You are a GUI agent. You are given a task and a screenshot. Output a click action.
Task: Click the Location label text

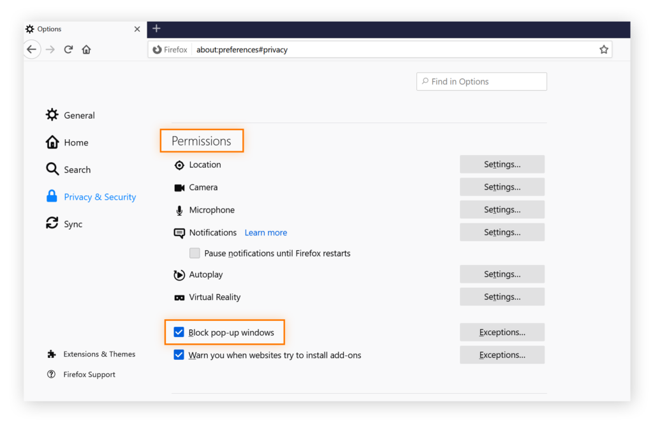[x=205, y=165]
